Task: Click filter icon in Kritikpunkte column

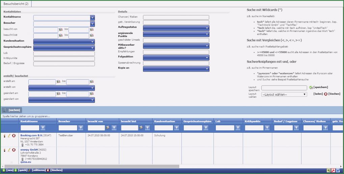Action: click(267, 128)
